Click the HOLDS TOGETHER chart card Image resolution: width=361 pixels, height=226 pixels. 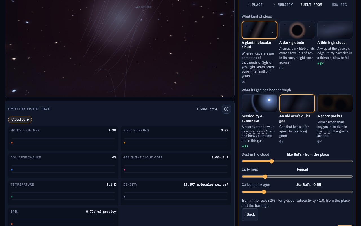[63, 138]
